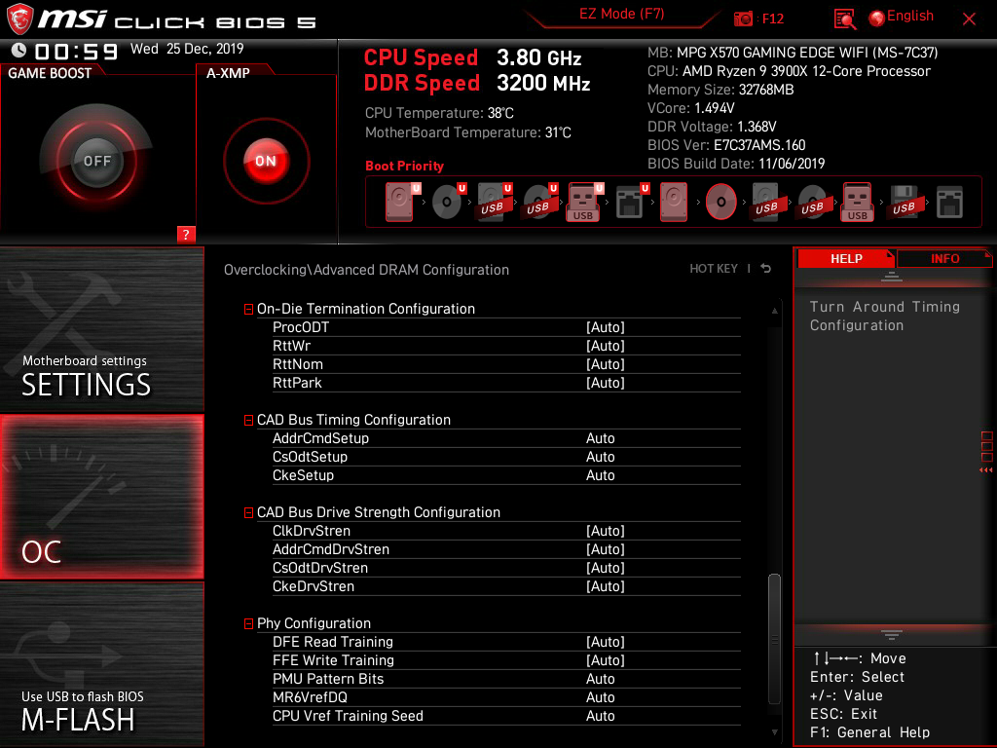Open the RttWr [Auto] option list
The image size is (997, 748).
(x=606, y=346)
